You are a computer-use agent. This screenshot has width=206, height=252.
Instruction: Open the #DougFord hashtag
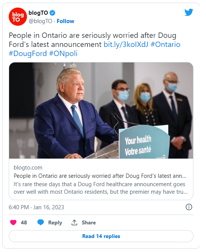28,53
